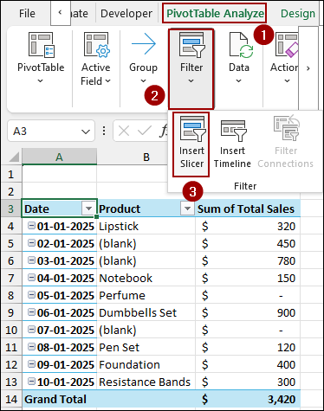Click the (blank) product in row 10
Image resolution: width=324 pixels, height=411 pixels.
[x=146, y=330]
